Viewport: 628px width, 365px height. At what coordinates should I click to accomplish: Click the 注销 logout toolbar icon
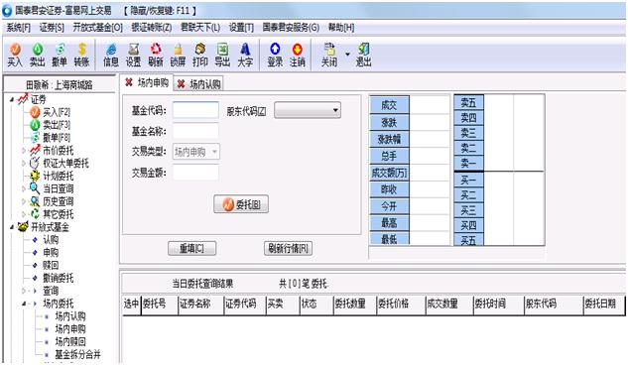tap(298, 55)
